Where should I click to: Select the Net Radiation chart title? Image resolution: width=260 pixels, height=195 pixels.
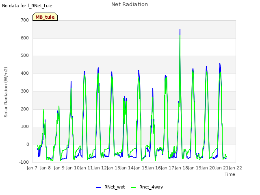(130, 4)
